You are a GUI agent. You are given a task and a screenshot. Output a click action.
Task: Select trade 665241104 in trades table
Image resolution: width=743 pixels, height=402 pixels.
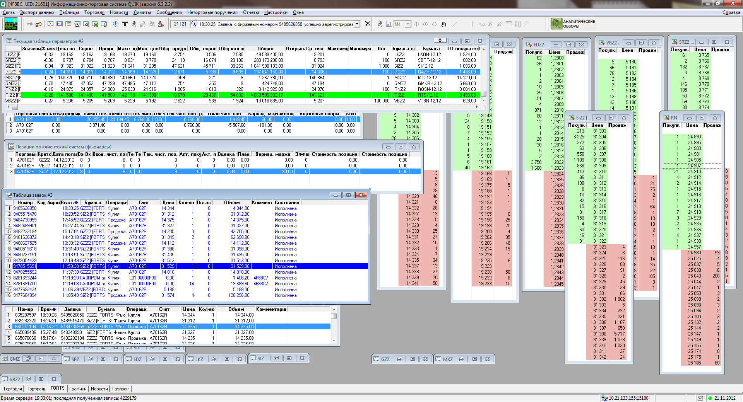168,327
